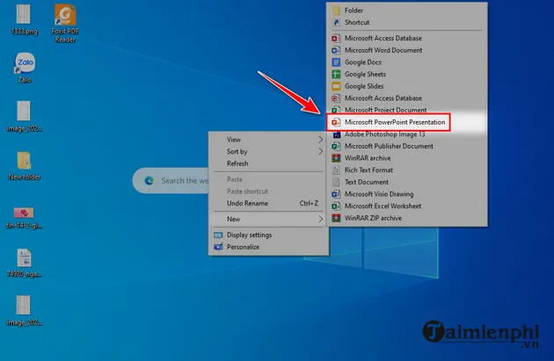Click the Search the web input field
Viewport: 554px width, 361px height.
click(x=171, y=181)
